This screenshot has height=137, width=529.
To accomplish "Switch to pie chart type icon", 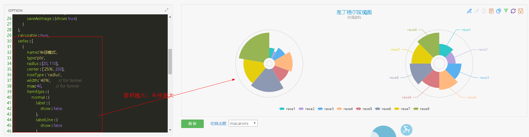I will [x=498, y=11].
